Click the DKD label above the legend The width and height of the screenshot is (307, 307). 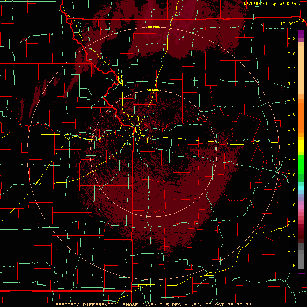pos(299,20)
